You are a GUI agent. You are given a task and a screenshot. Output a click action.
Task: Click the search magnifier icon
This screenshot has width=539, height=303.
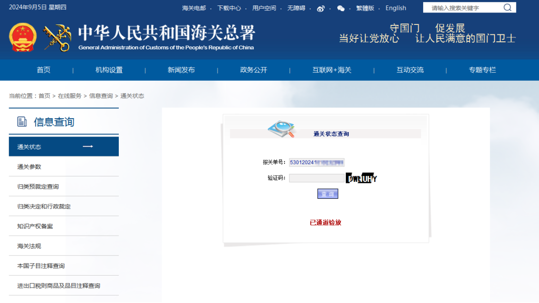[508, 7]
